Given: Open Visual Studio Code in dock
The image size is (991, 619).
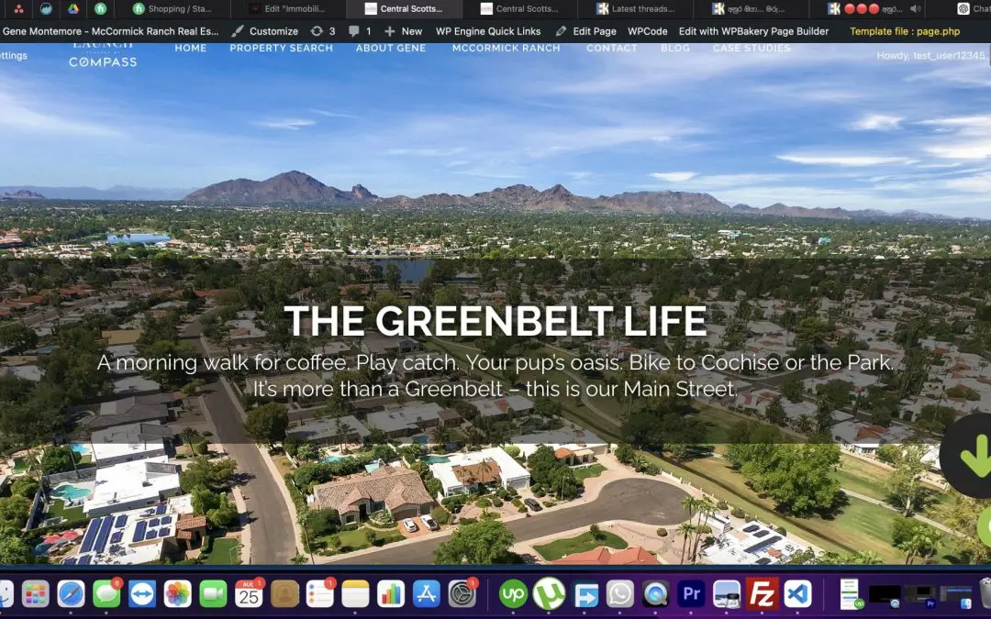Looking at the screenshot, I should [x=797, y=594].
